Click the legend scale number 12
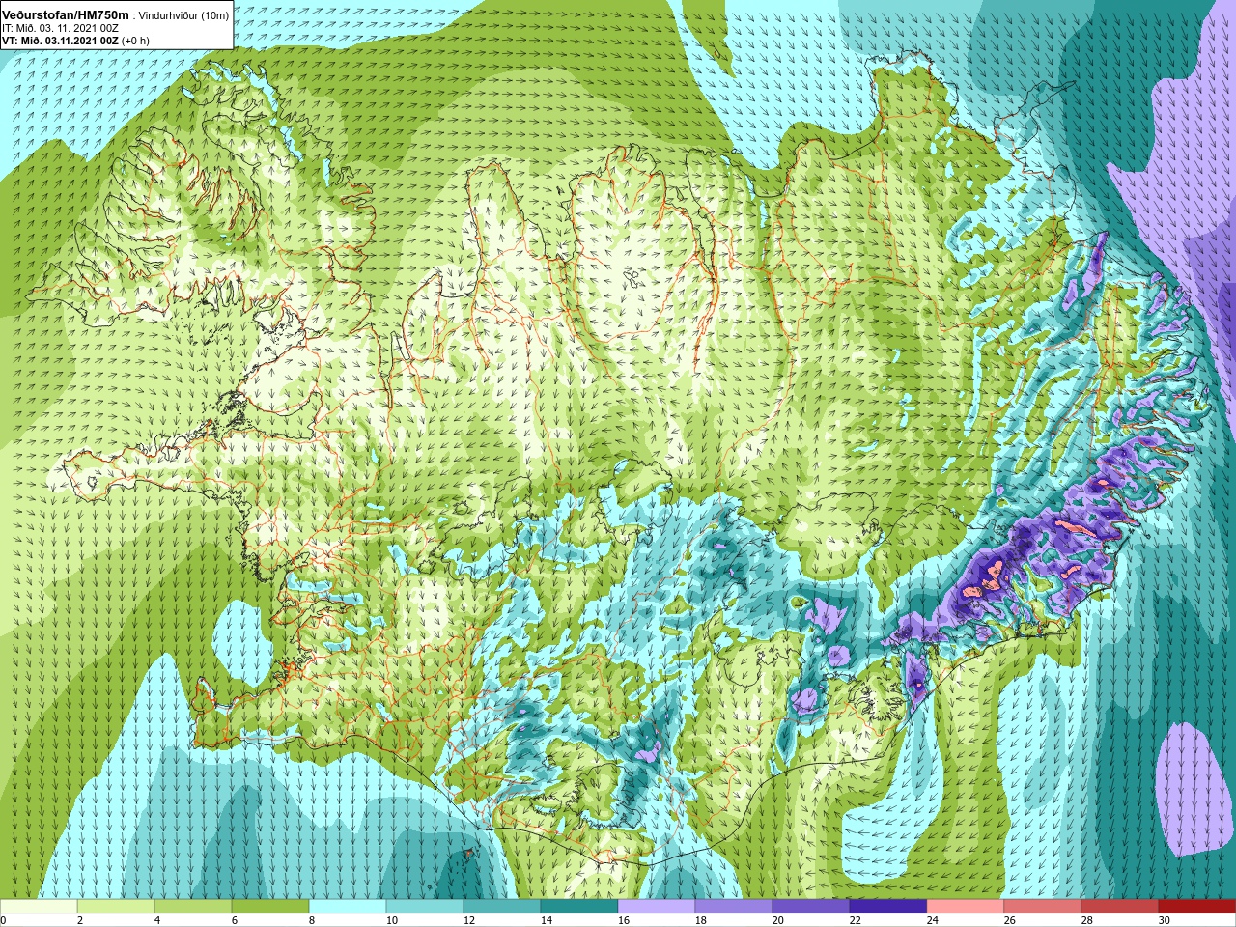1236x927 pixels. click(469, 920)
